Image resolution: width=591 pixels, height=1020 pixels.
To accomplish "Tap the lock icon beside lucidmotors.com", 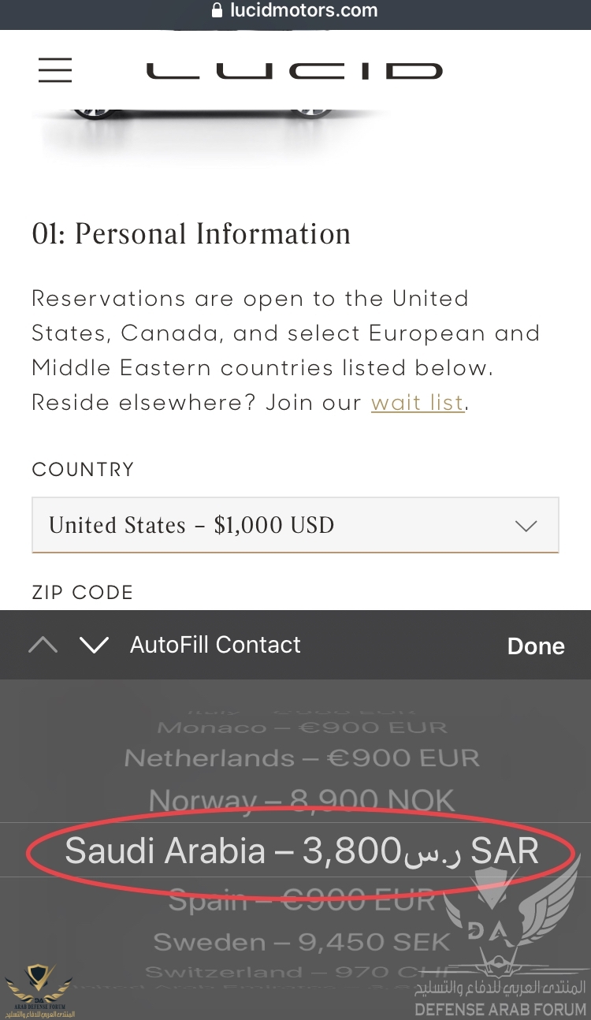I will pos(218,11).
